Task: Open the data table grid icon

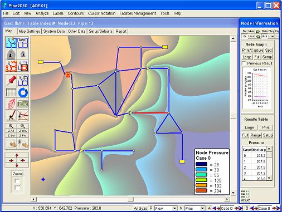Action: tap(11, 92)
